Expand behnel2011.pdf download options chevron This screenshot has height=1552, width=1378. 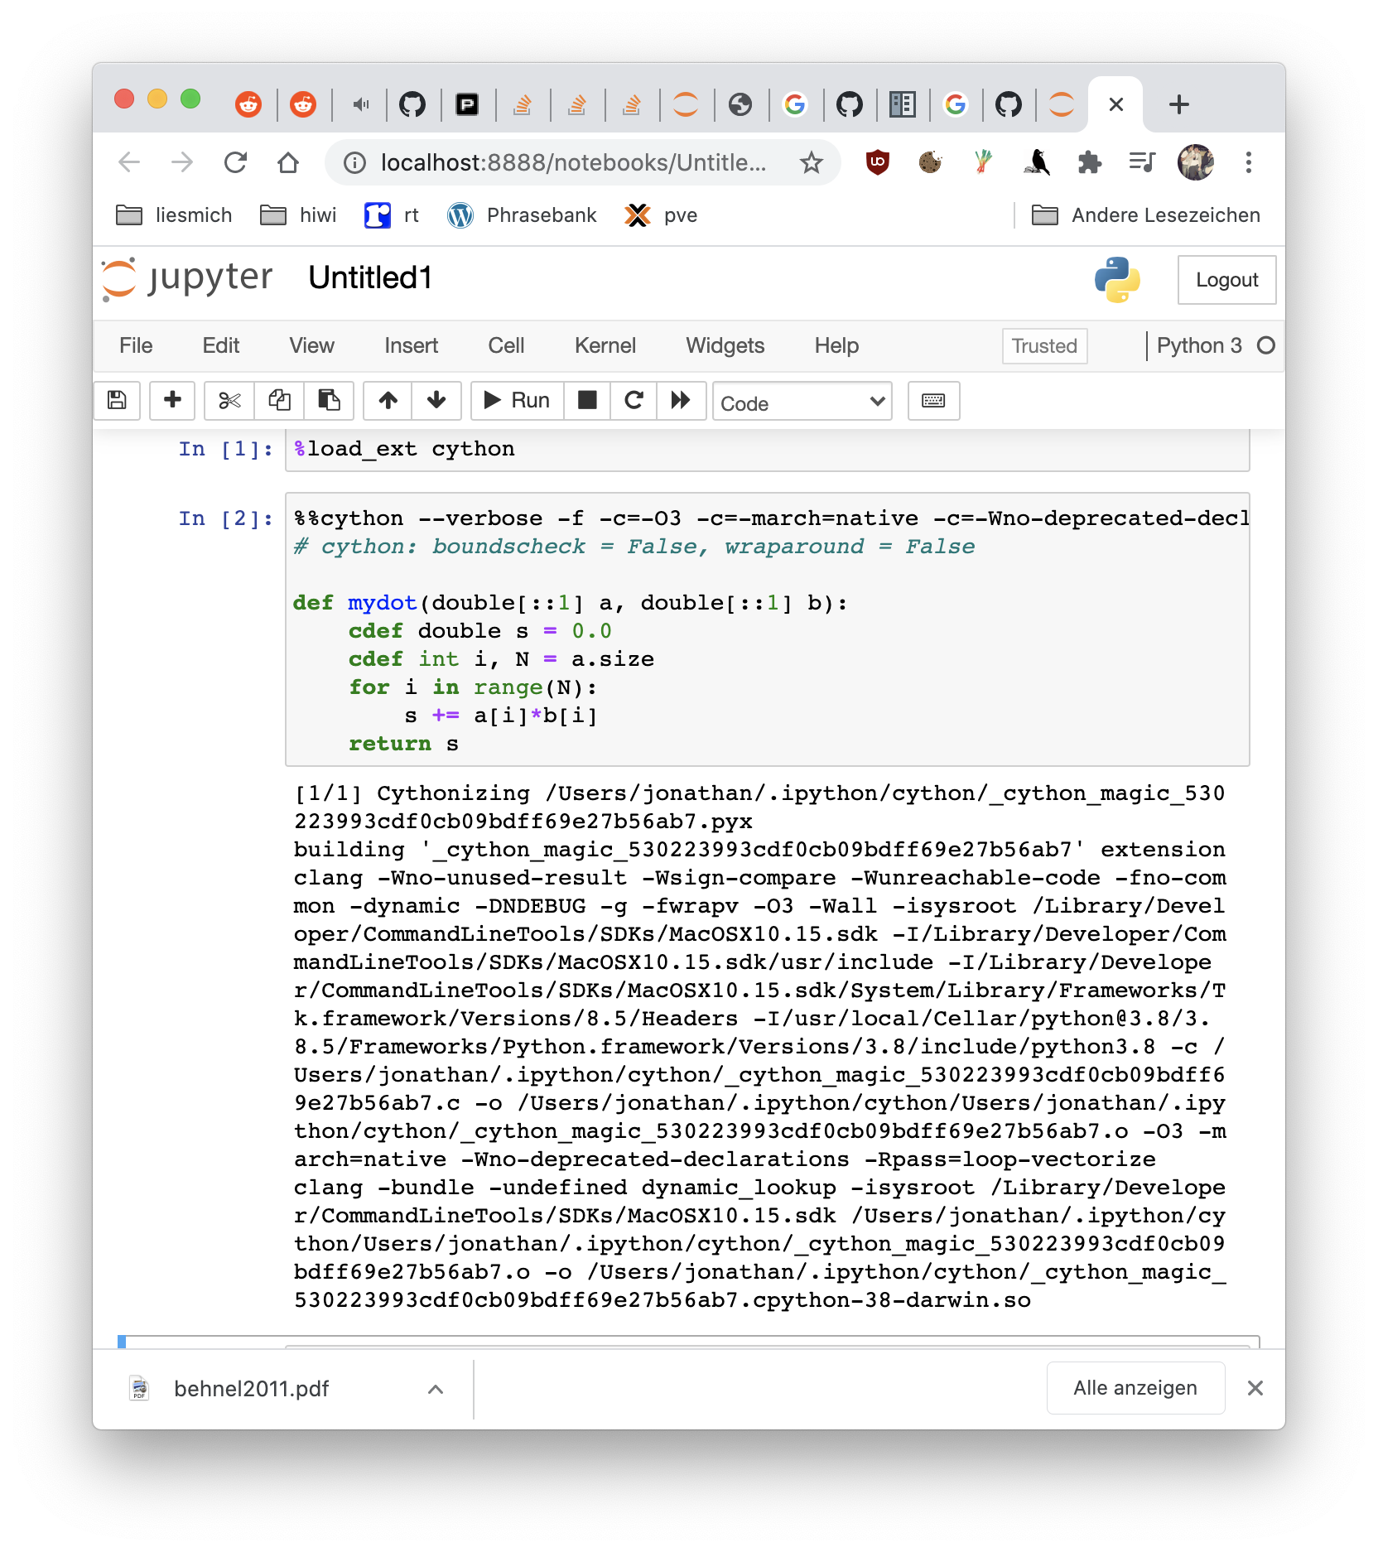(436, 1390)
